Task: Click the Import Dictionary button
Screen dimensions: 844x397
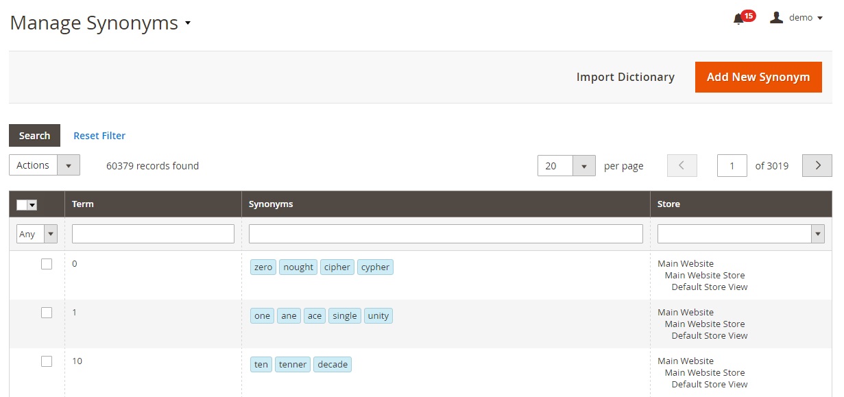Action: [x=625, y=77]
